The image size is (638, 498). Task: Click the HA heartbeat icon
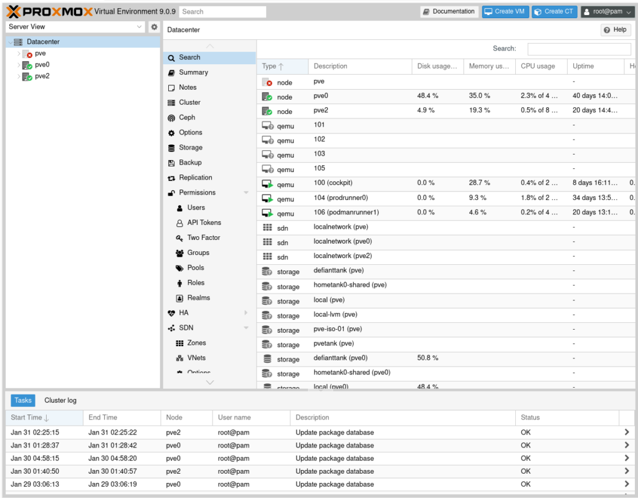(171, 313)
